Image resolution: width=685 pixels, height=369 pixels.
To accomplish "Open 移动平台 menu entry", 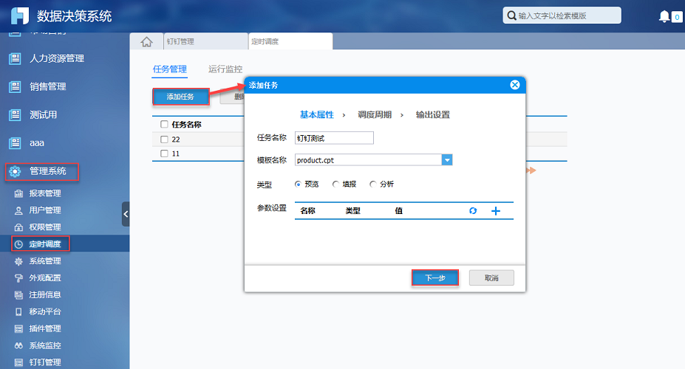I will point(45,312).
